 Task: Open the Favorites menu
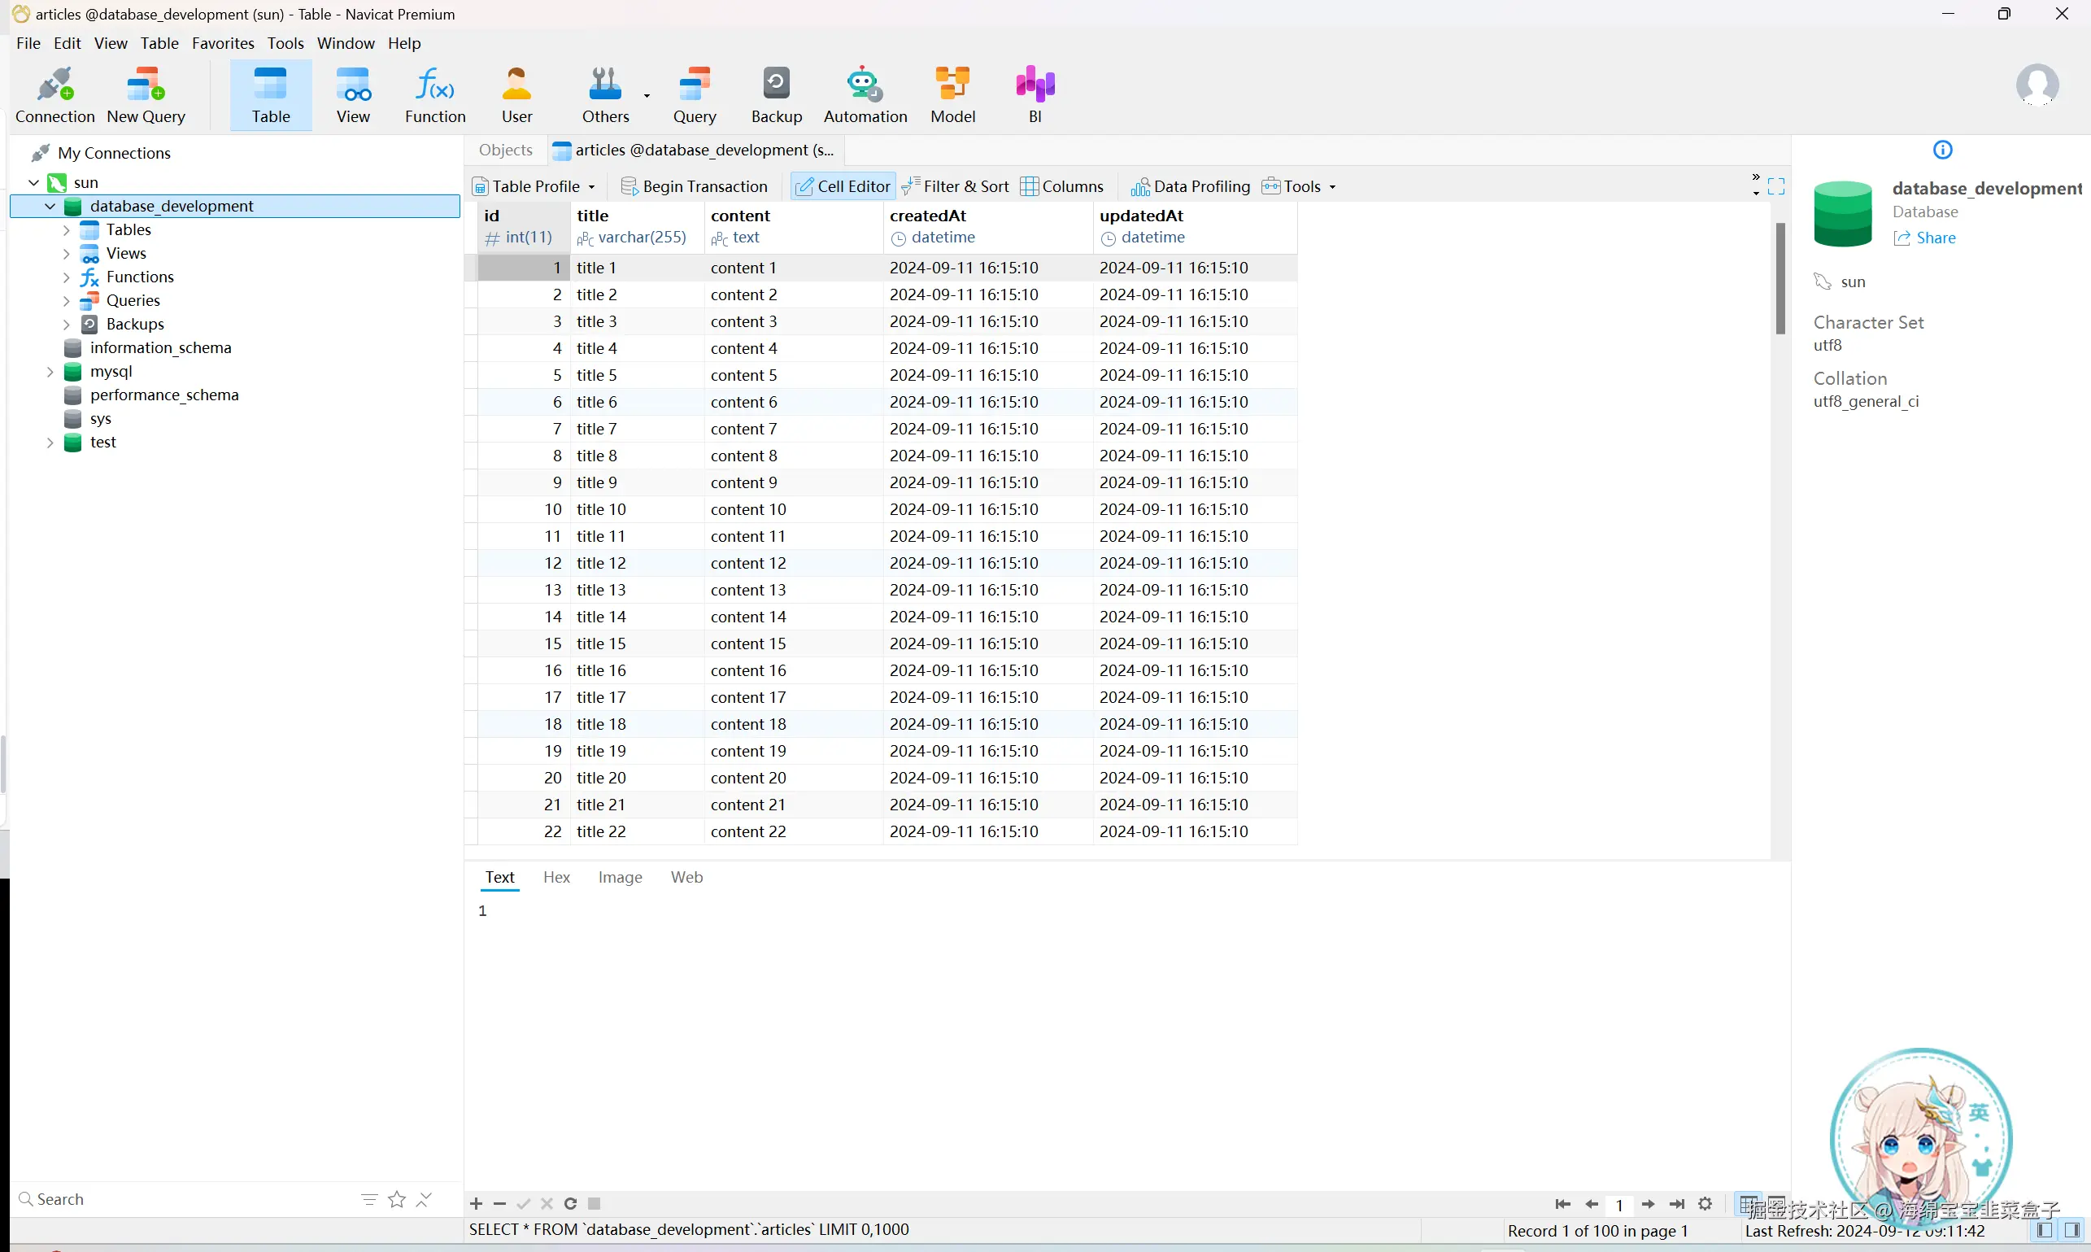(223, 43)
